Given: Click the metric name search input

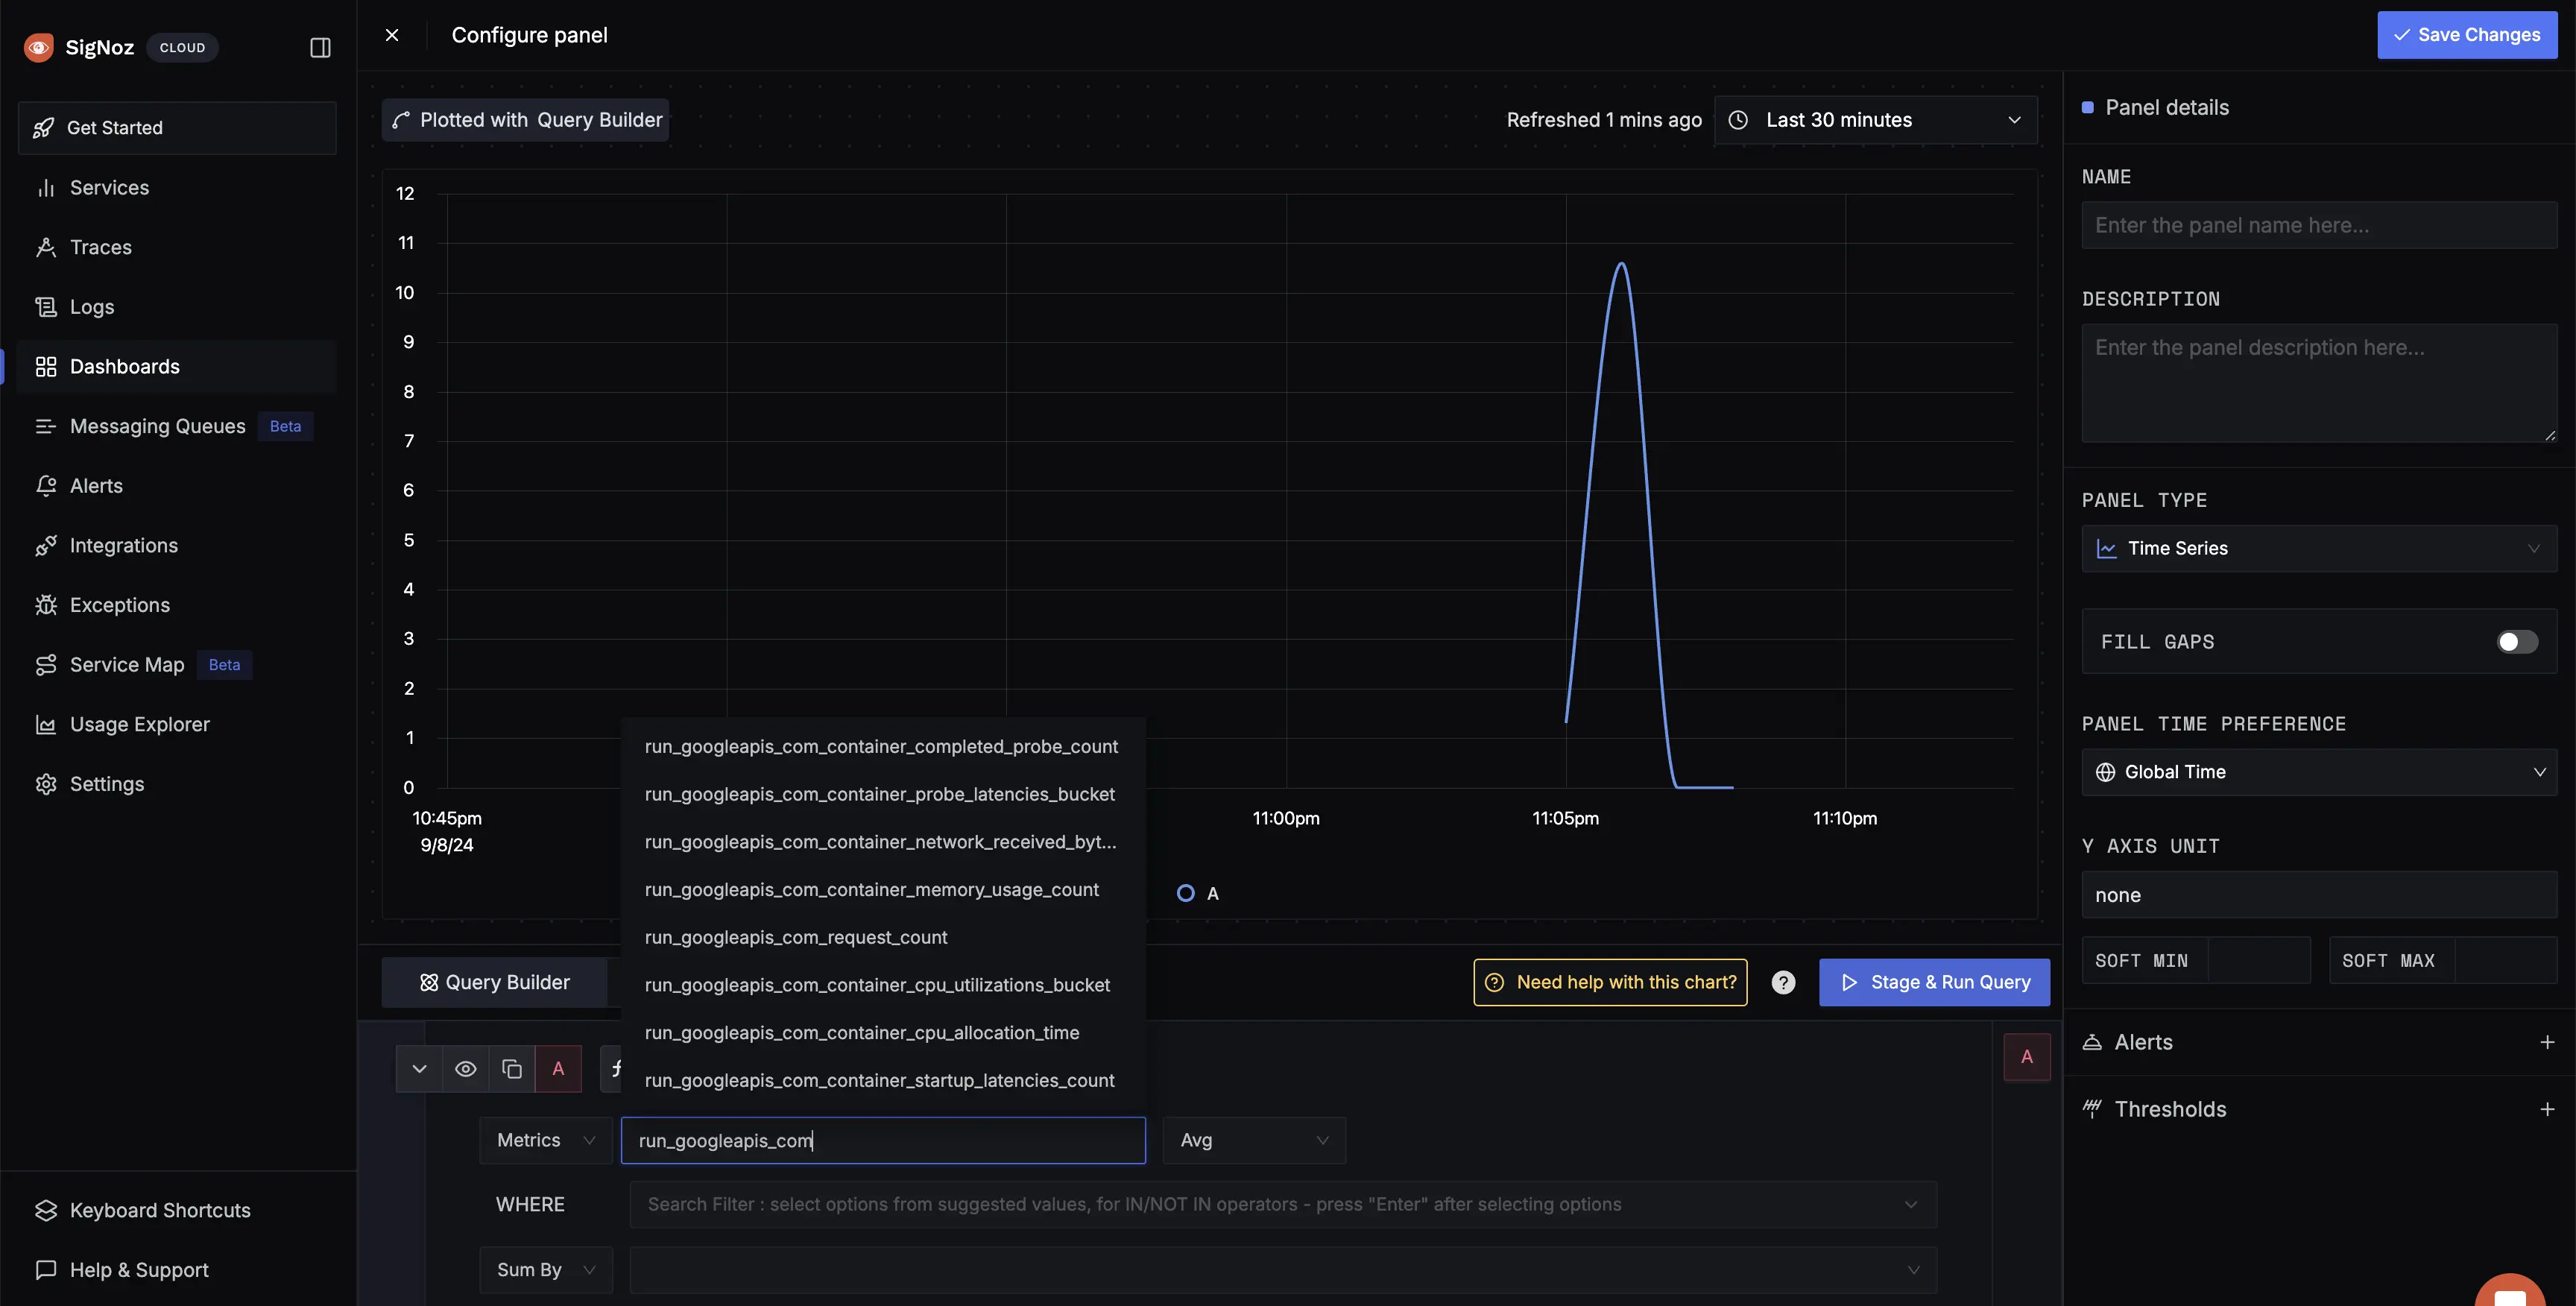Looking at the screenshot, I should (x=883, y=1141).
